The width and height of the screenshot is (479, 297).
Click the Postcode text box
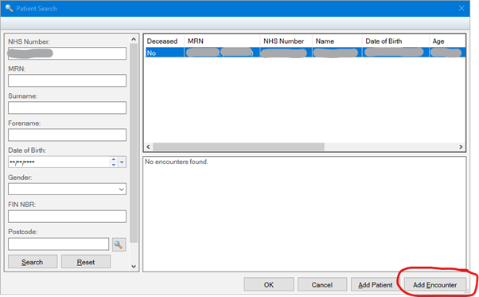click(x=58, y=244)
